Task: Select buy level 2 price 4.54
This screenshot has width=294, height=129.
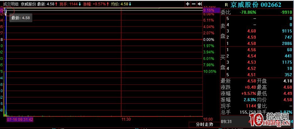Action: [252, 56]
